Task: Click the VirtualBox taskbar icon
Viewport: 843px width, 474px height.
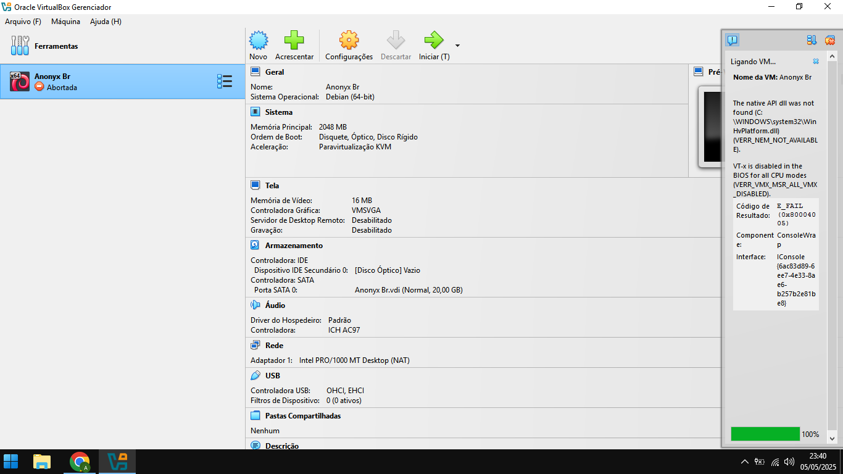Action: click(x=117, y=461)
